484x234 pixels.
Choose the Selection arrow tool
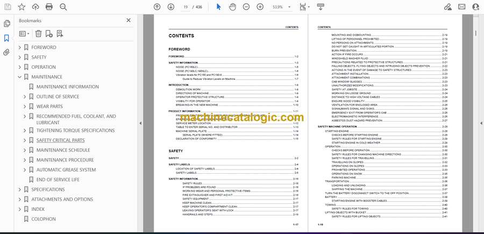218,7
